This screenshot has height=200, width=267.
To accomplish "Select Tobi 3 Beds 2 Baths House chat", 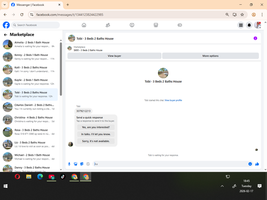I will click(x=29, y=94).
